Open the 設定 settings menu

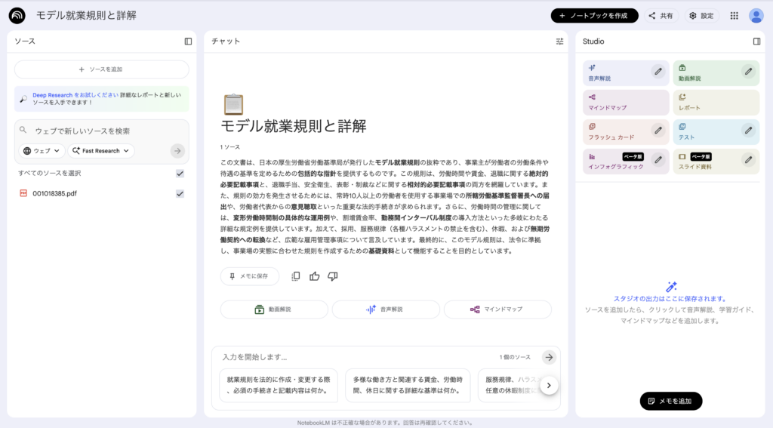tap(701, 16)
